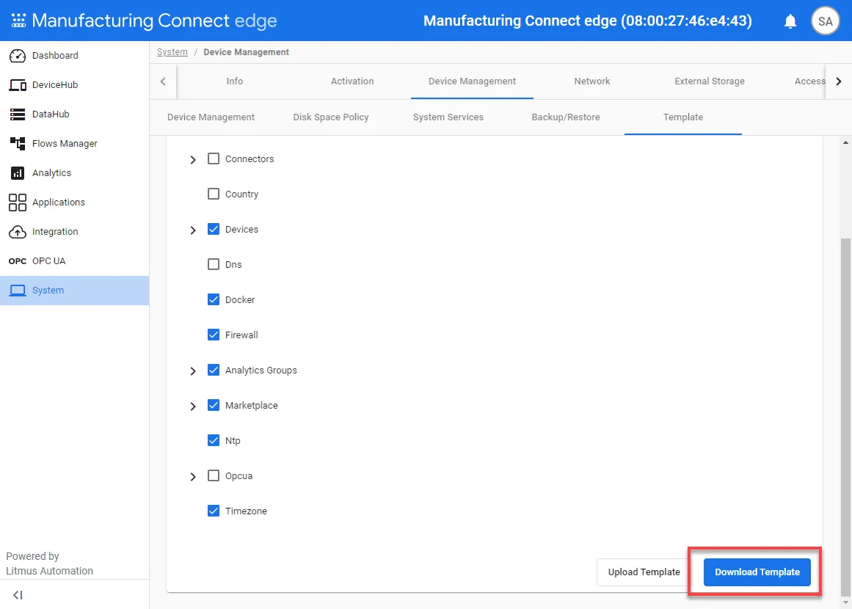Image resolution: width=852 pixels, height=609 pixels.
Task: Click the notifications bell icon
Action: click(x=790, y=21)
